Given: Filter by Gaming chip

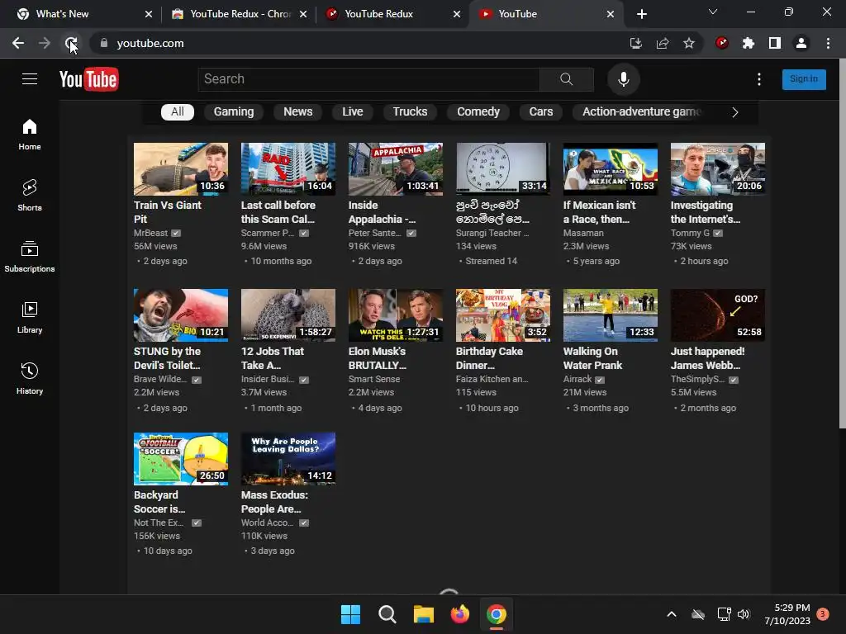Looking at the screenshot, I should tap(234, 111).
